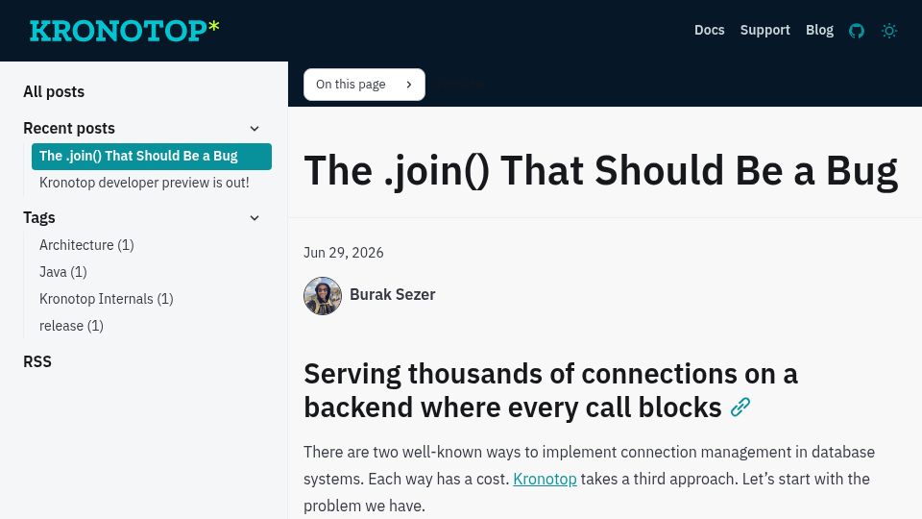Open the Blog menu item

tap(819, 30)
